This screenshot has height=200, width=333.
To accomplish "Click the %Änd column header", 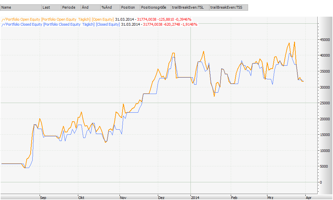I will click(110, 7).
